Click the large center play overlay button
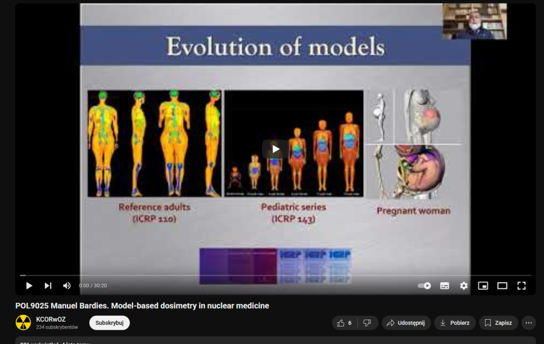Viewport: 544px width, 344px height. point(275,149)
